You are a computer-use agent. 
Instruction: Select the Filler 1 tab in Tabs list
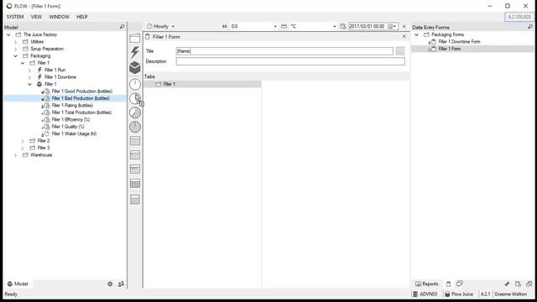click(x=202, y=84)
